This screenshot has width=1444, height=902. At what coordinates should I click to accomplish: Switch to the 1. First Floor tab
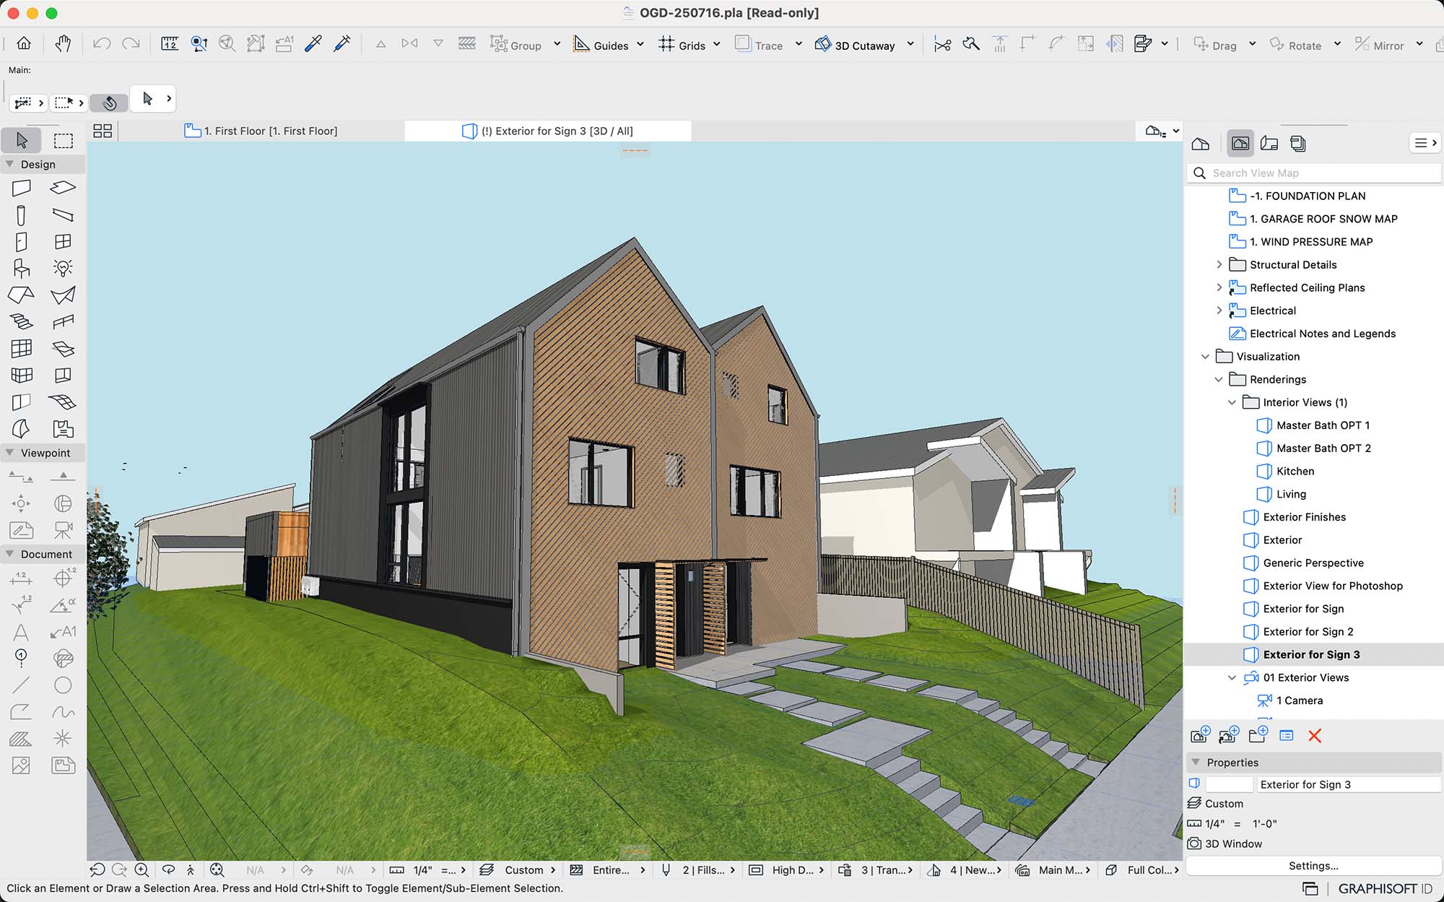(271, 131)
